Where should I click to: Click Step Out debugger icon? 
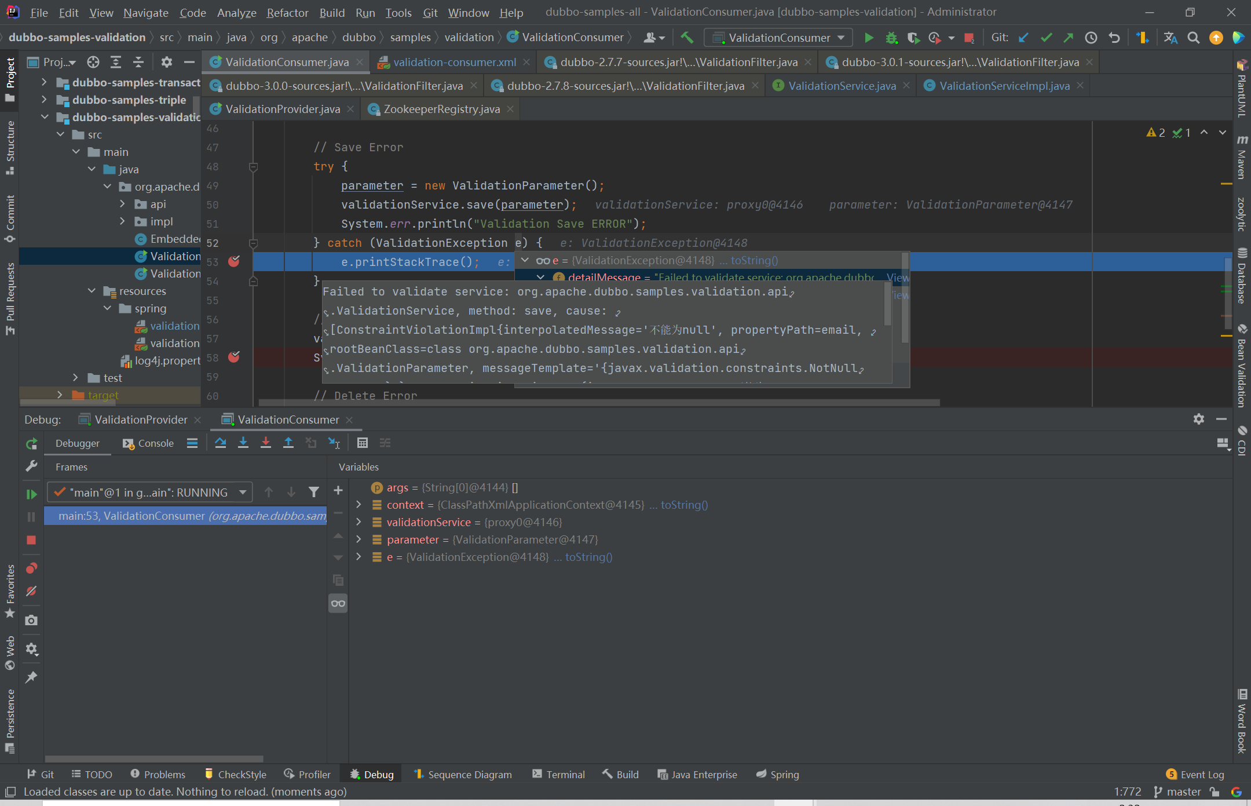288,443
